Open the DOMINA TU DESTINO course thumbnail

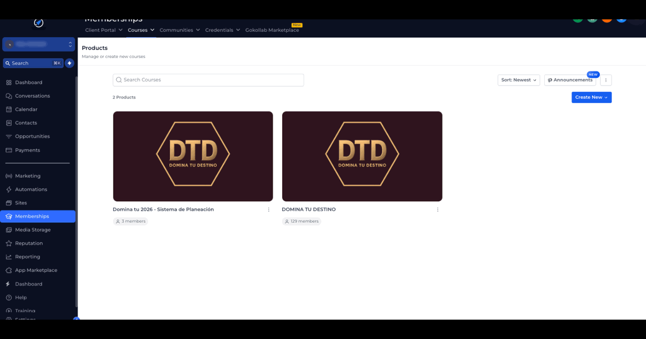362,156
